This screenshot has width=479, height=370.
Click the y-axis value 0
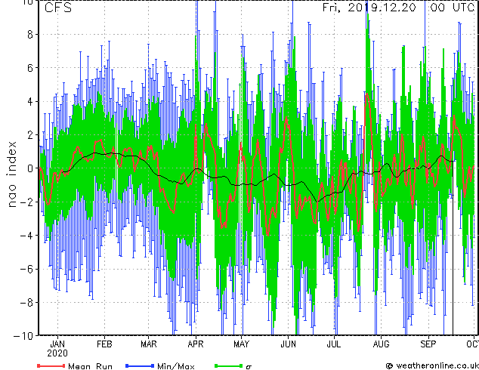click(30, 168)
